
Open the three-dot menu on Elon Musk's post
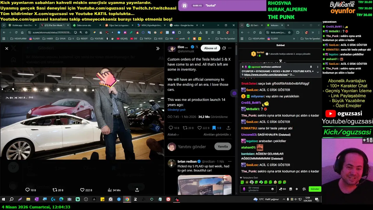(230, 48)
